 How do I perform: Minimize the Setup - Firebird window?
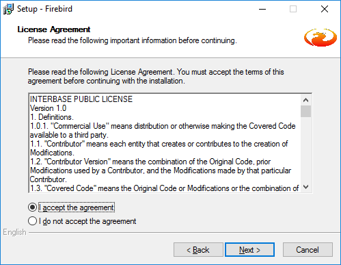pyautogui.click(x=262, y=9)
